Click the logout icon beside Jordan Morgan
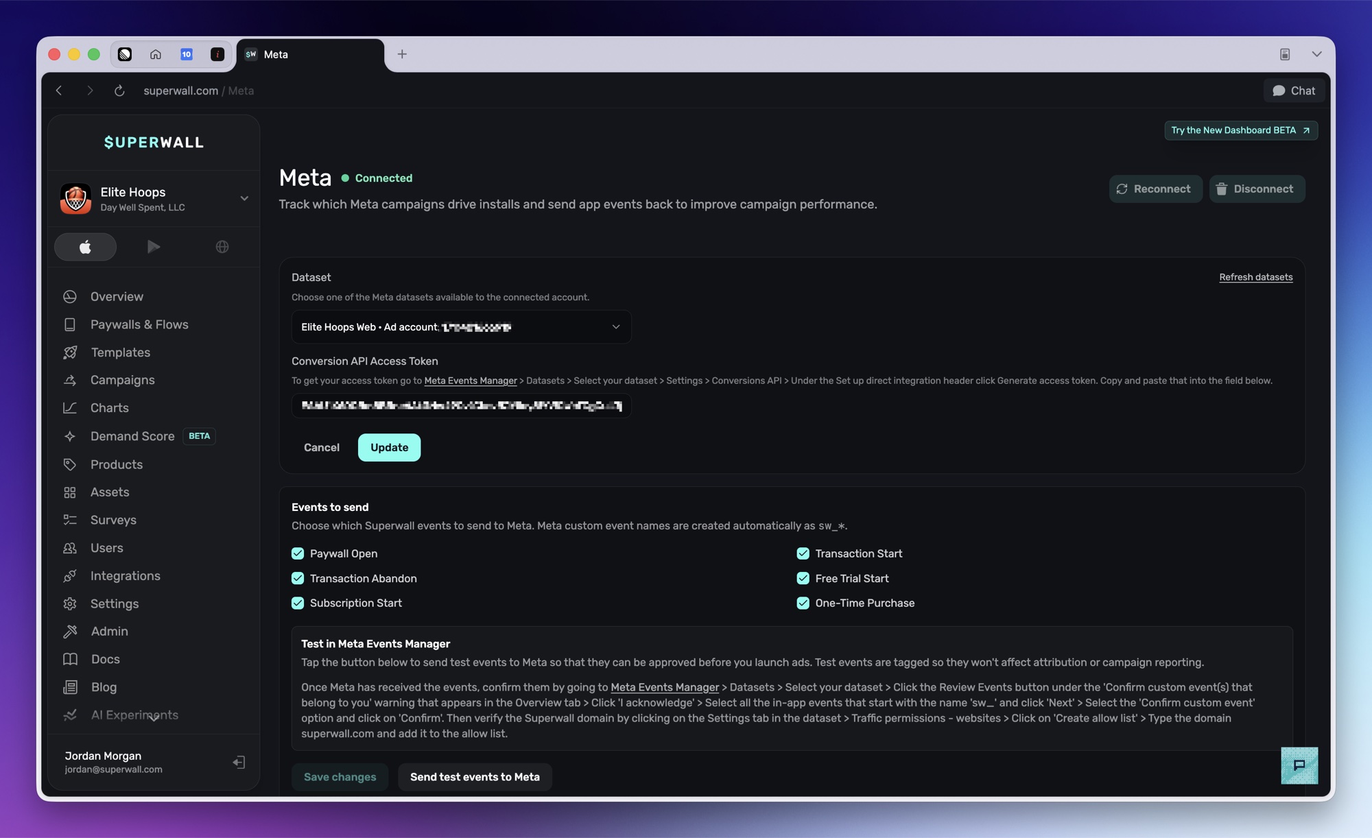 click(x=239, y=763)
